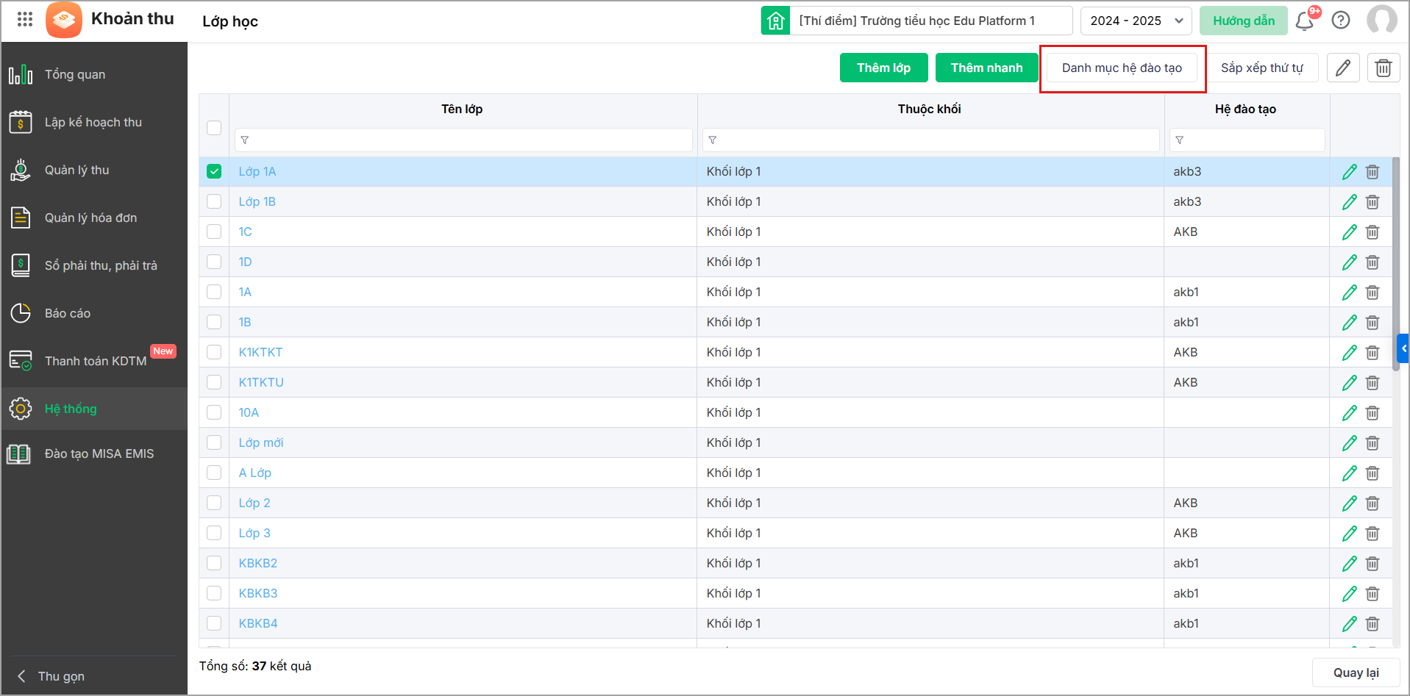Open the help question mark icon
The height and width of the screenshot is (696, 1410).
[x=1341, y=21]
